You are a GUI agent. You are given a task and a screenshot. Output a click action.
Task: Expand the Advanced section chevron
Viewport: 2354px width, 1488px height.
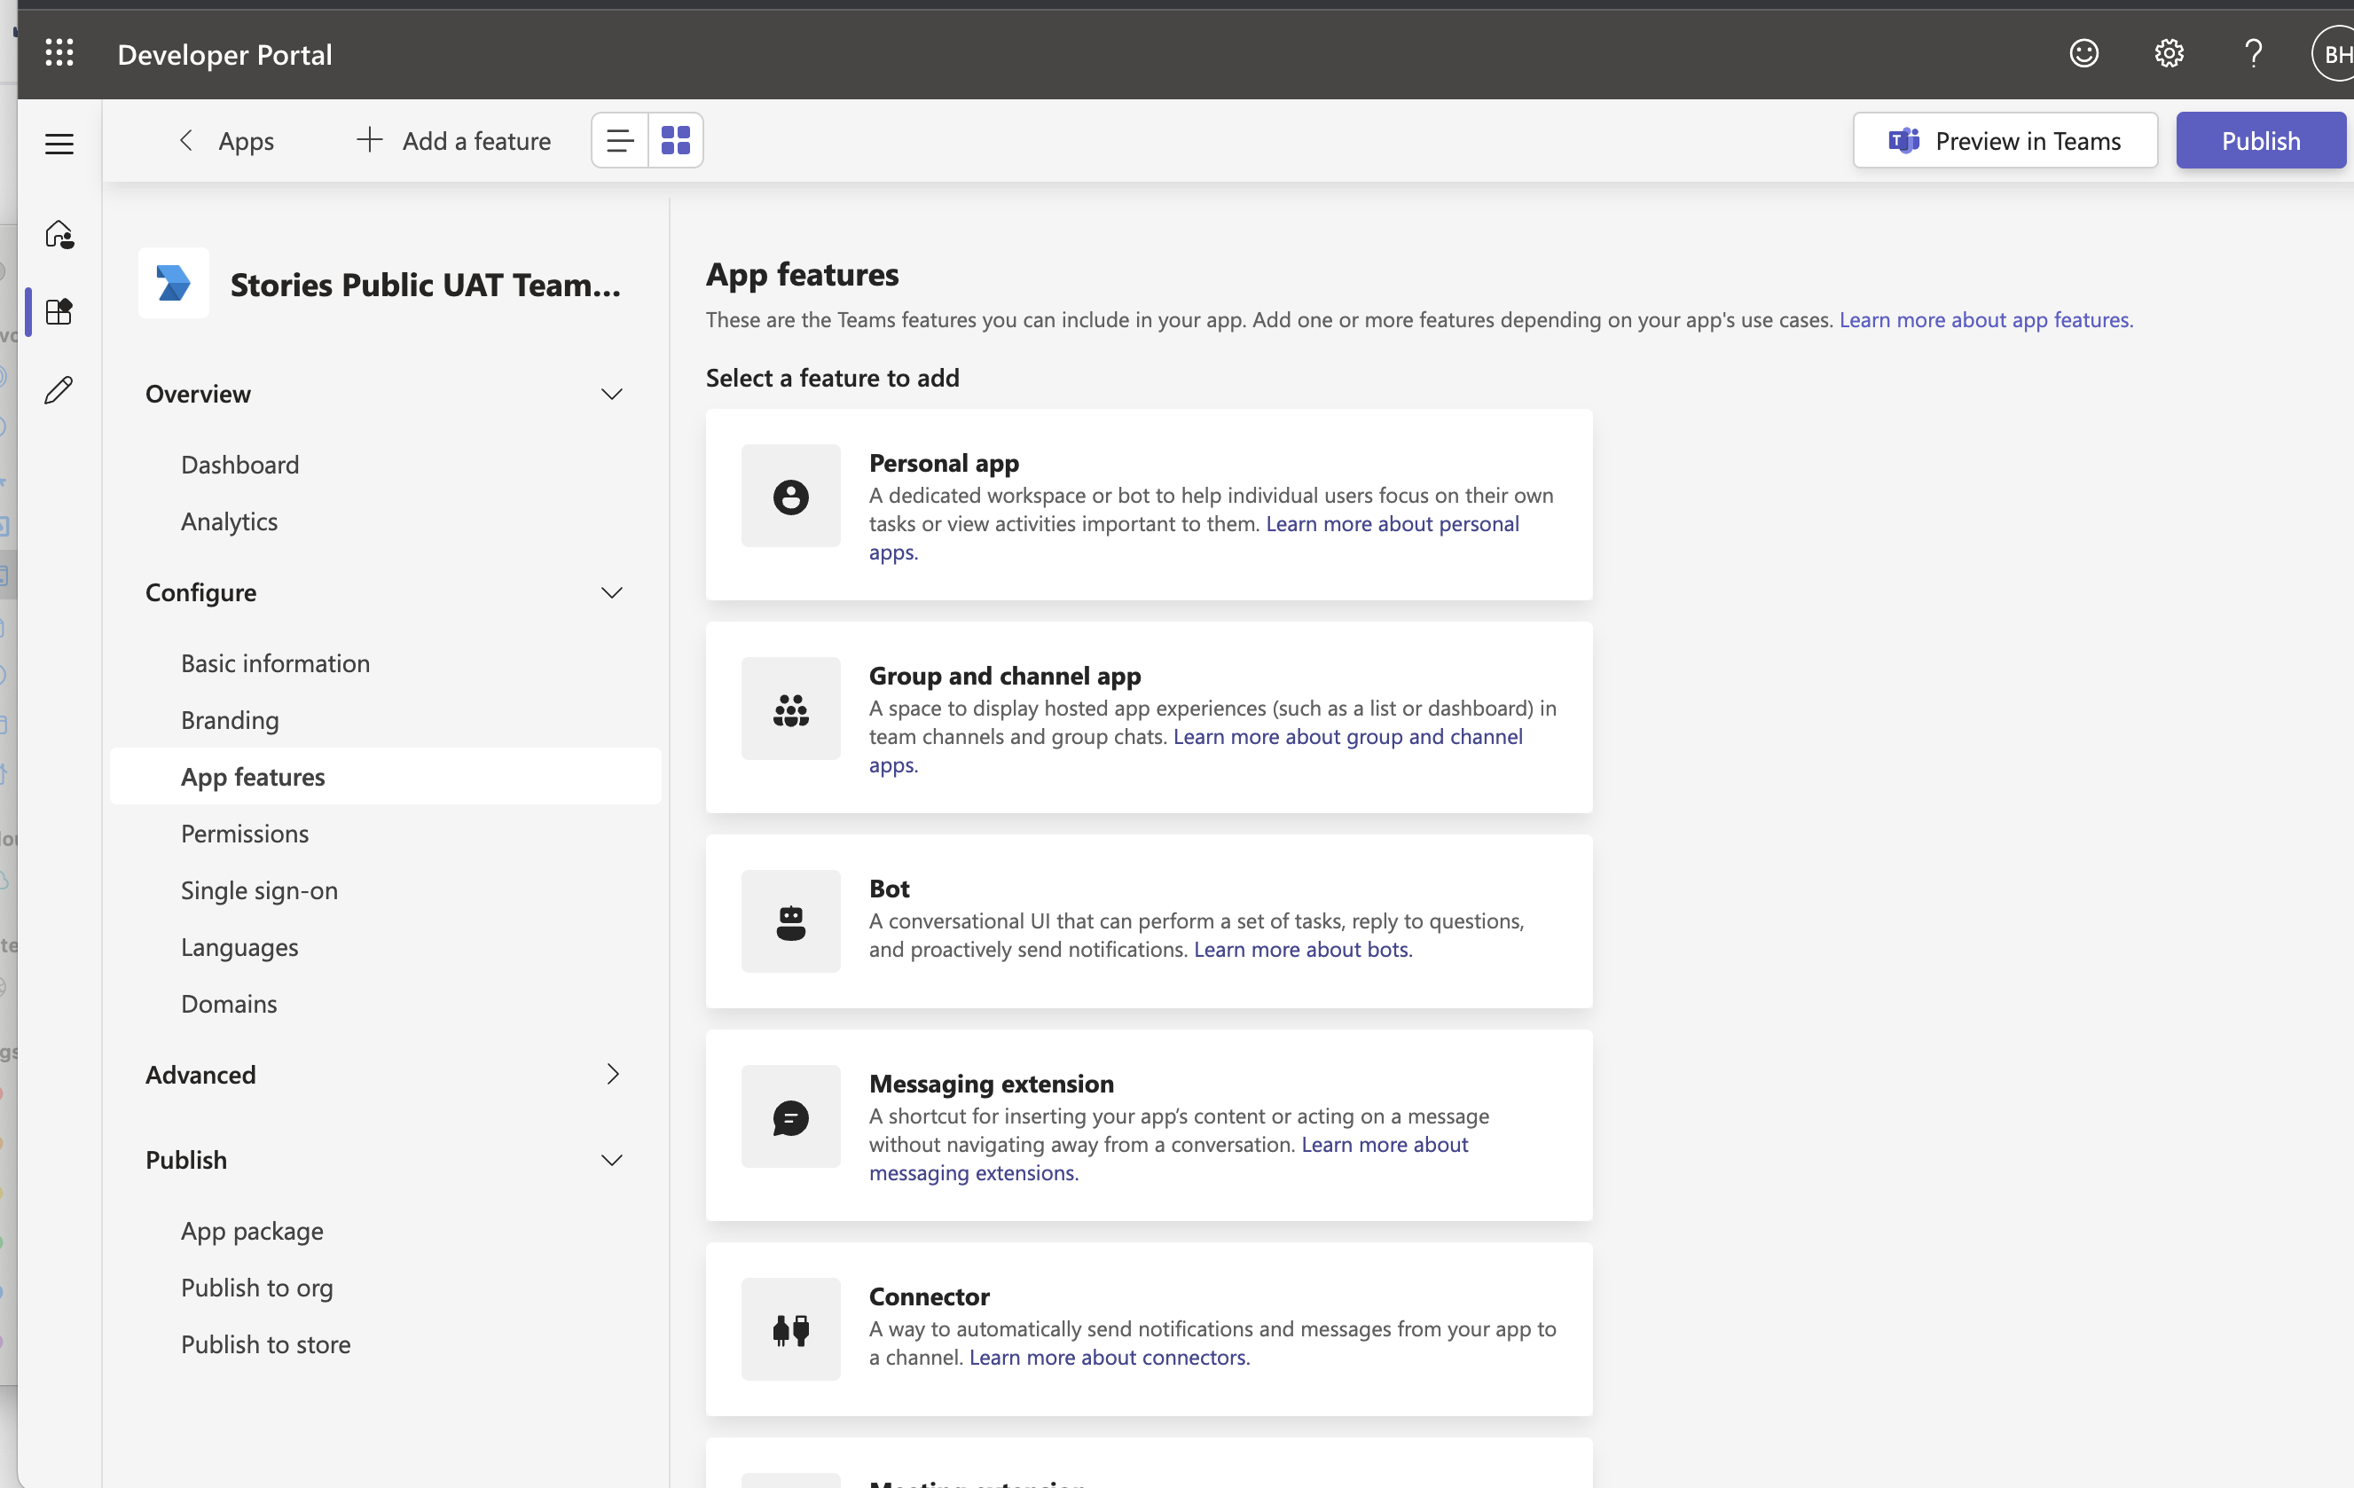click(x=612, y=1075)
